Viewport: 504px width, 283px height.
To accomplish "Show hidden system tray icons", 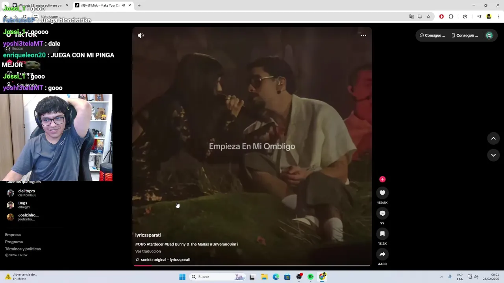I will pyautogui.click(x=441, y=277).
